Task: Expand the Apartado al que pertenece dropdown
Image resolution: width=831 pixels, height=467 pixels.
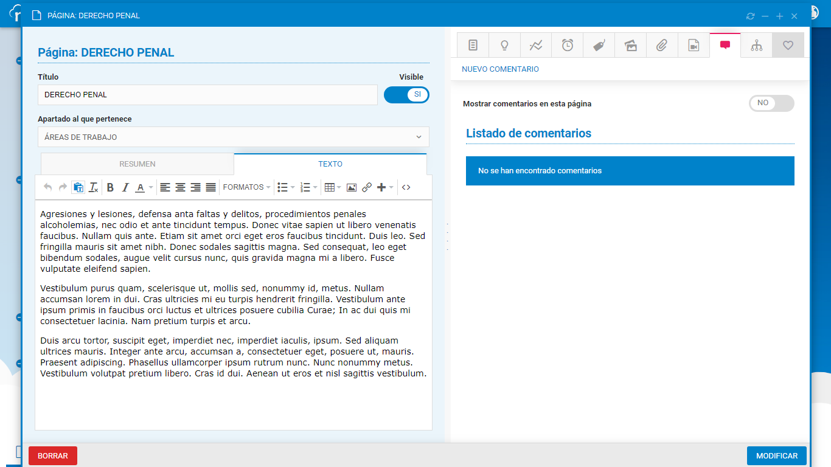Action: 234,137
